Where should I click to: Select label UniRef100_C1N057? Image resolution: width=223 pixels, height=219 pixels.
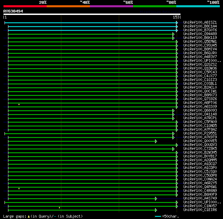click(x=200, y=206)
